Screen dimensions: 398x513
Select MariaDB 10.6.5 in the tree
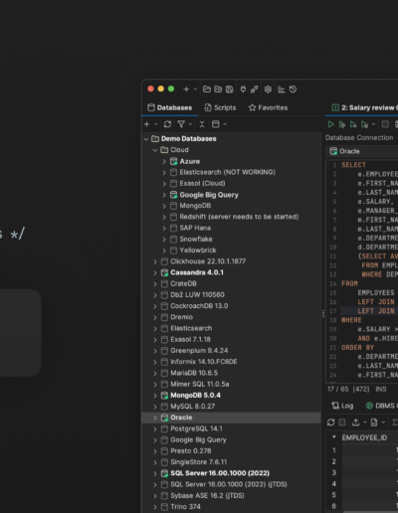pyautogui.click(x=194, y=373)
